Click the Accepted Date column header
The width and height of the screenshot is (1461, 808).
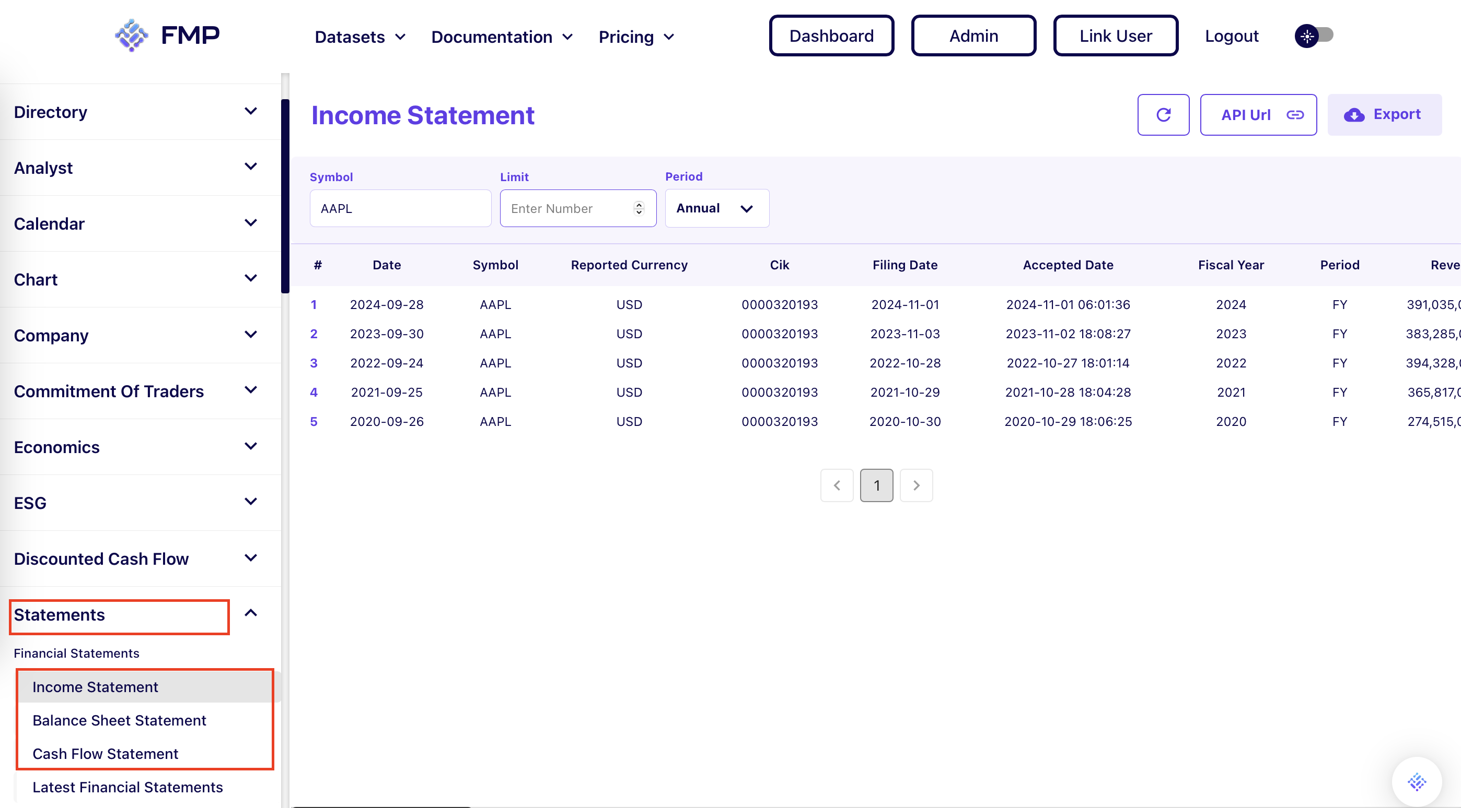point(1068,265)
